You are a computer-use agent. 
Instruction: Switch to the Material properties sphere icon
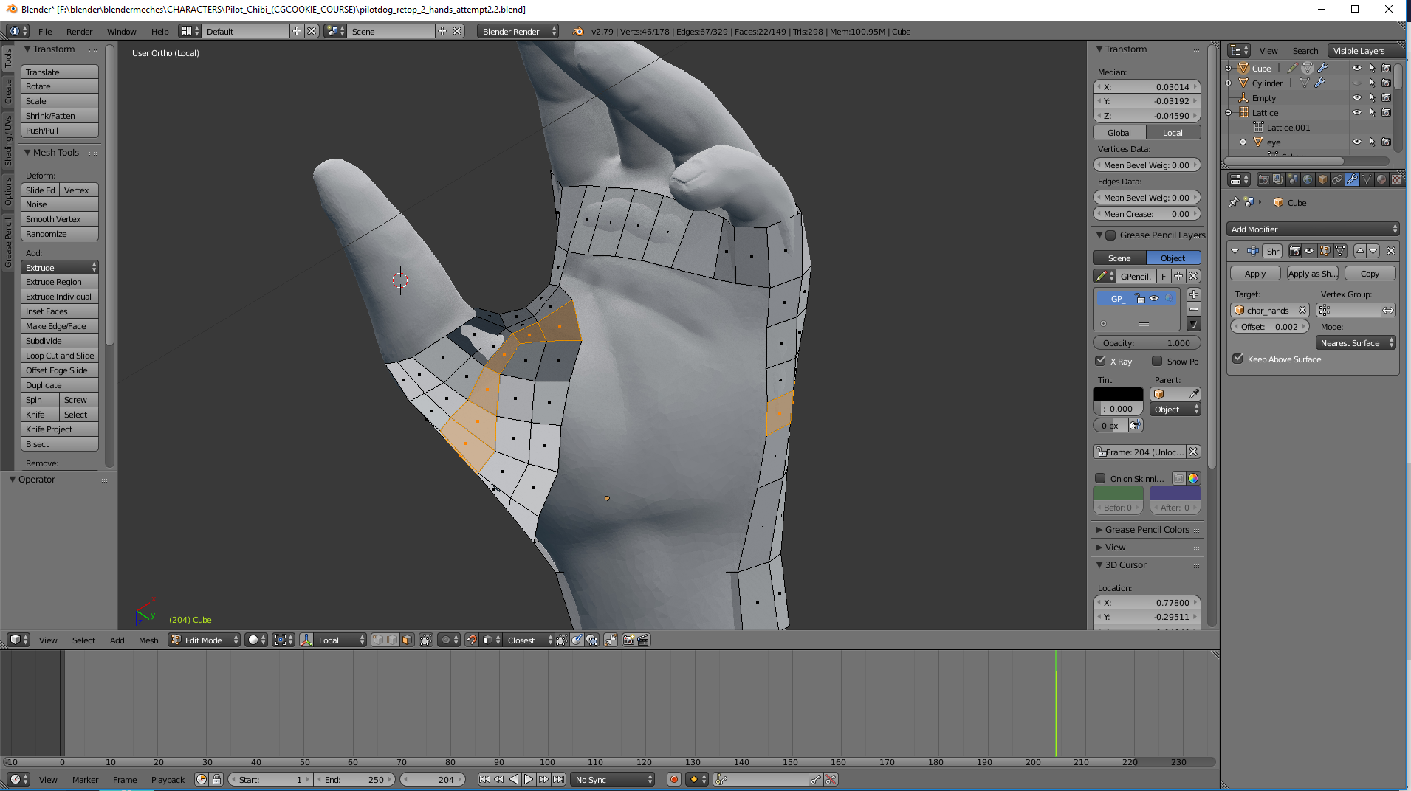[1381, 179]
